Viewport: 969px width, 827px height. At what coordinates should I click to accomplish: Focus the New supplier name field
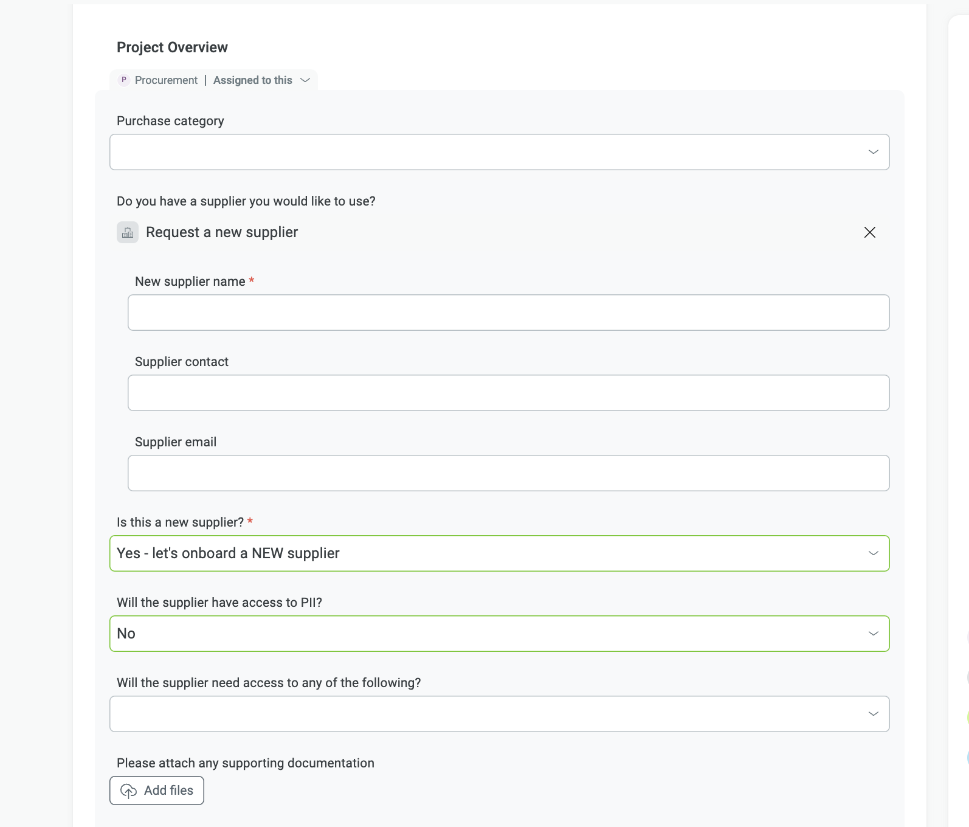[508, 313]
